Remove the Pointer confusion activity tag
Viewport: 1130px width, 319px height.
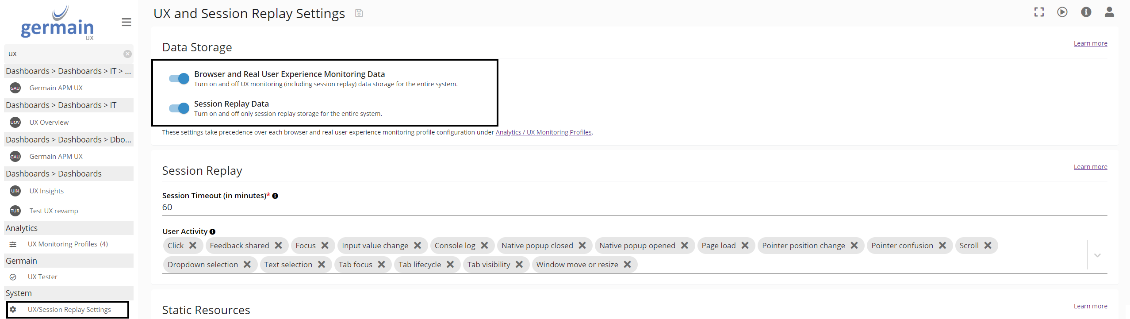pos(942,246)
